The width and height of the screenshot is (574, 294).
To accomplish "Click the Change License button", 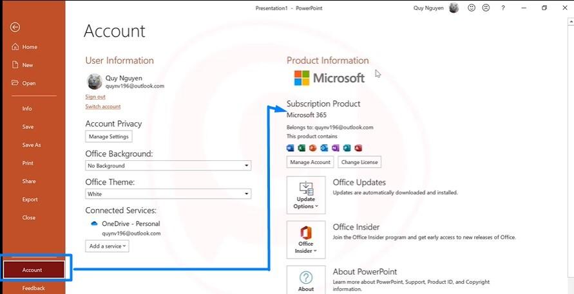I will point(359,162).
